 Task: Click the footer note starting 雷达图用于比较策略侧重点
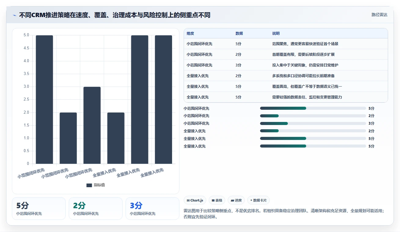coord(284,214)
